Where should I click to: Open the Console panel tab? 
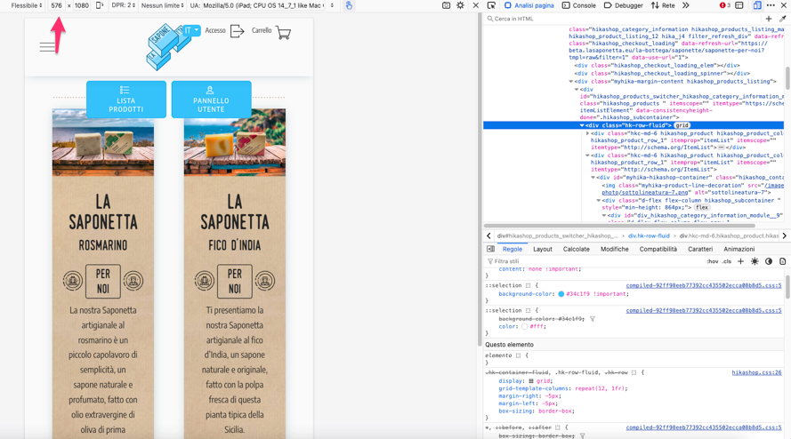578,5
